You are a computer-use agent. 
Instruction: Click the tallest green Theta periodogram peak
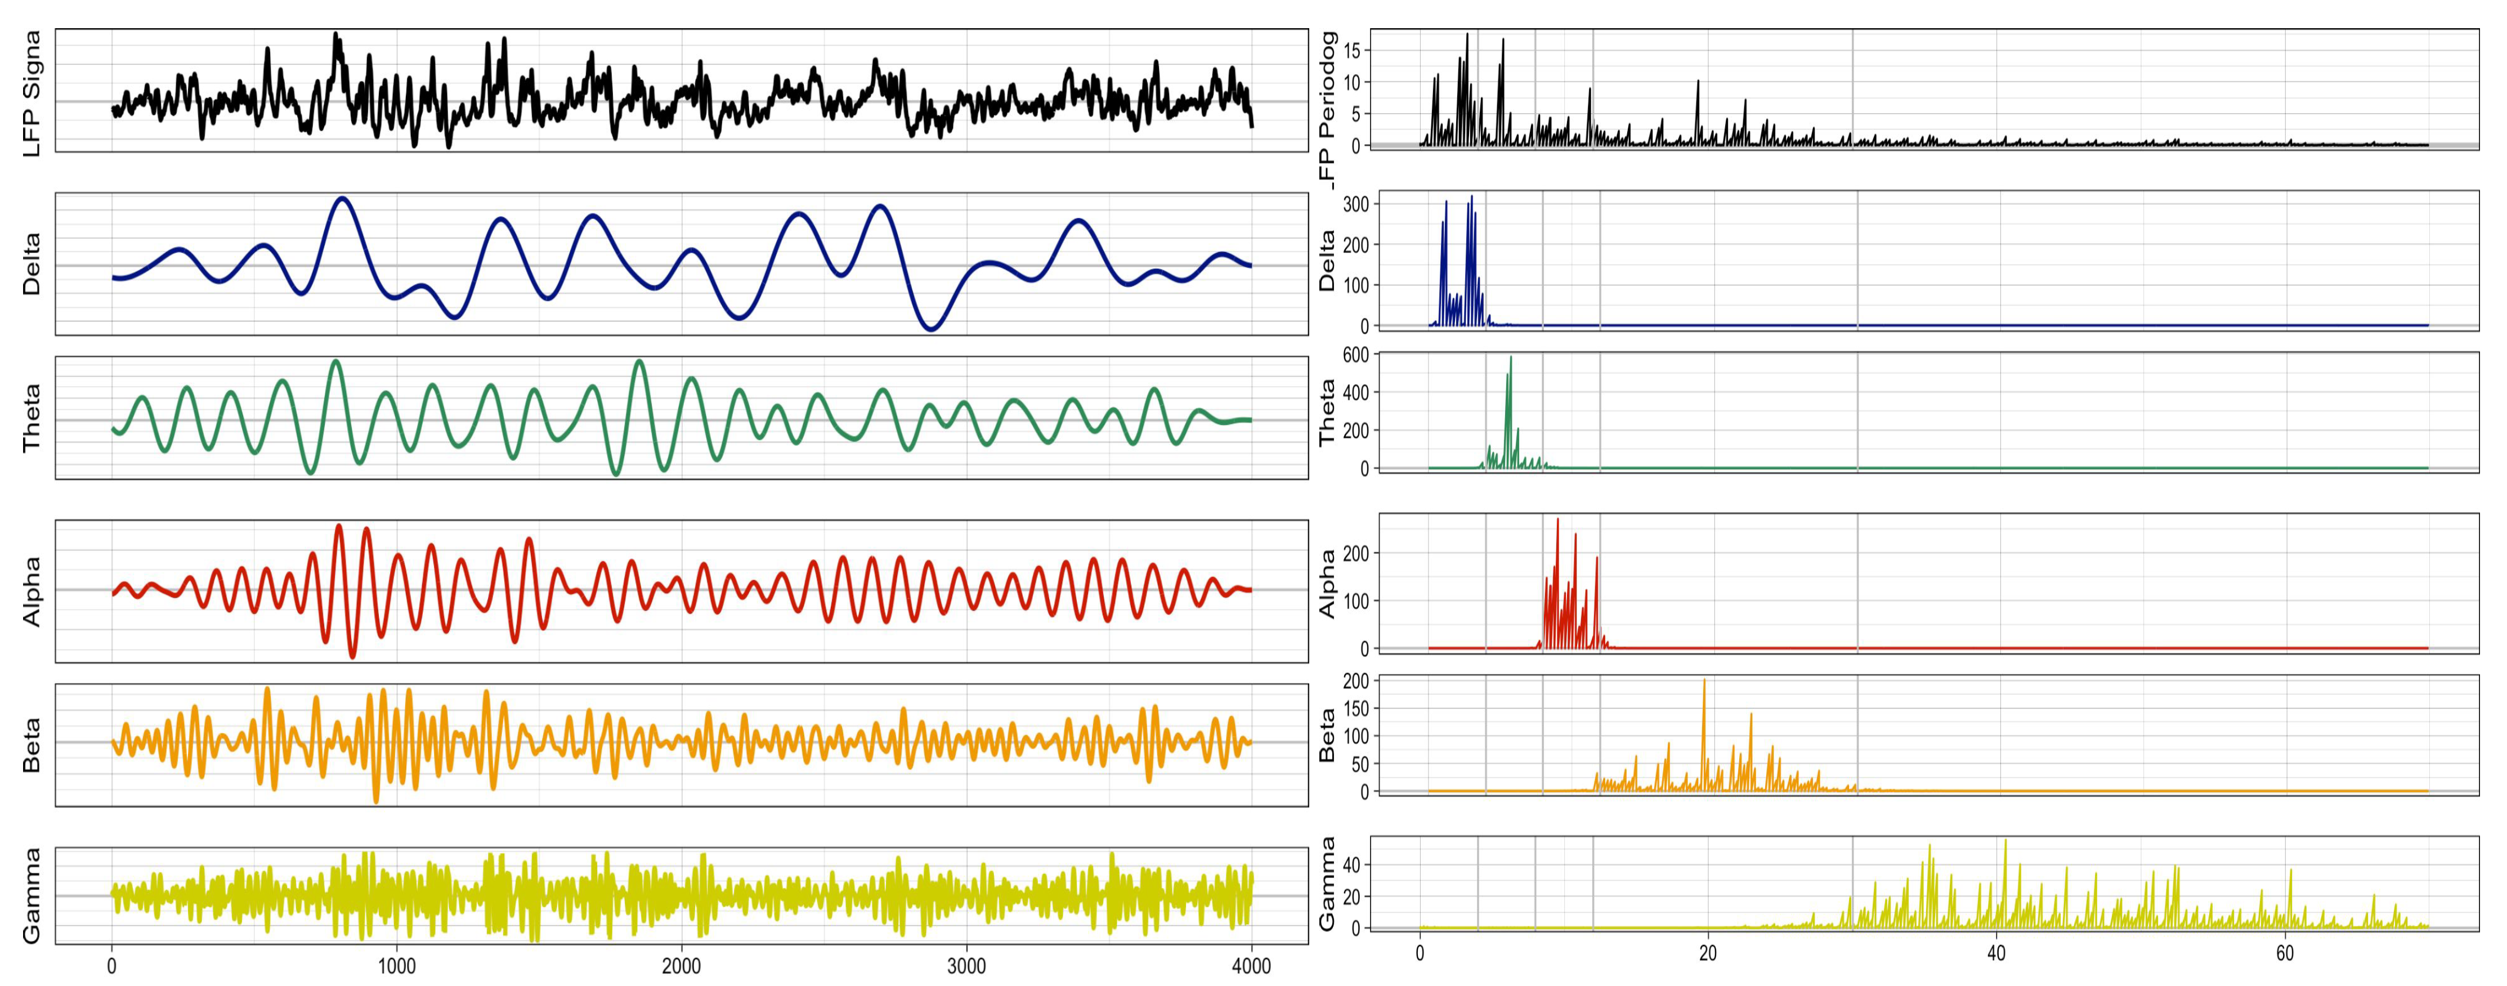(x=1510, y=360)
